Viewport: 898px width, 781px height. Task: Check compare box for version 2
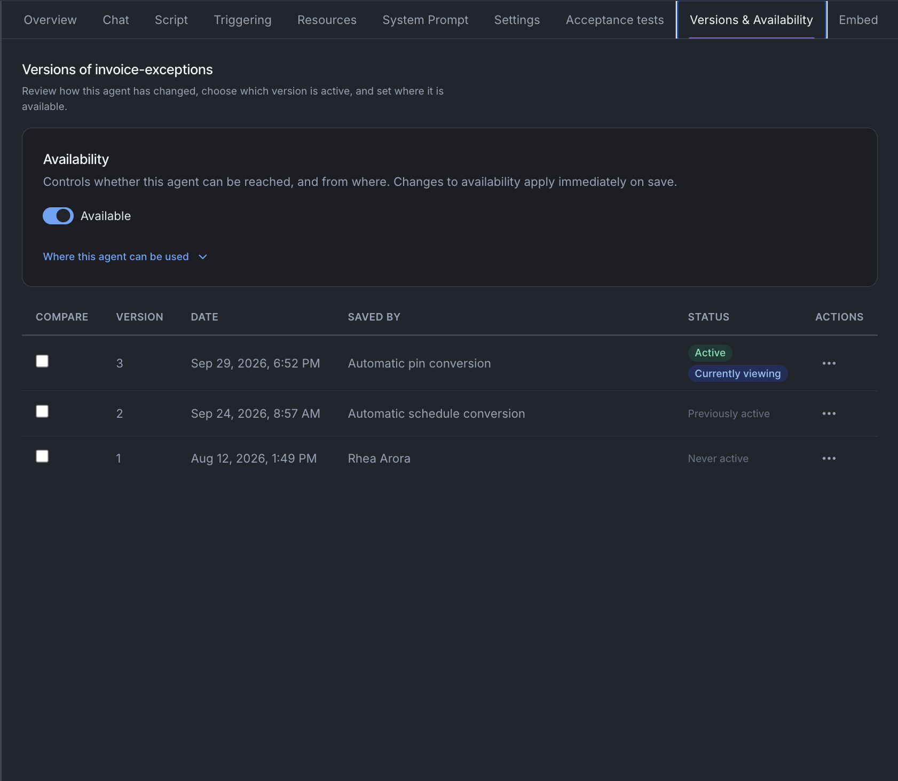tap(42, 411)
